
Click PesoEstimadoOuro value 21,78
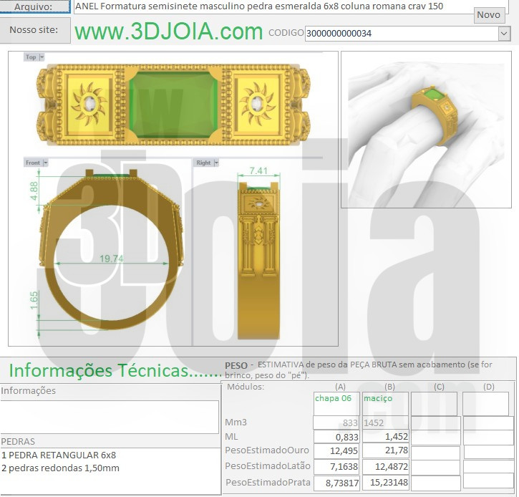(x=386, y=451)
